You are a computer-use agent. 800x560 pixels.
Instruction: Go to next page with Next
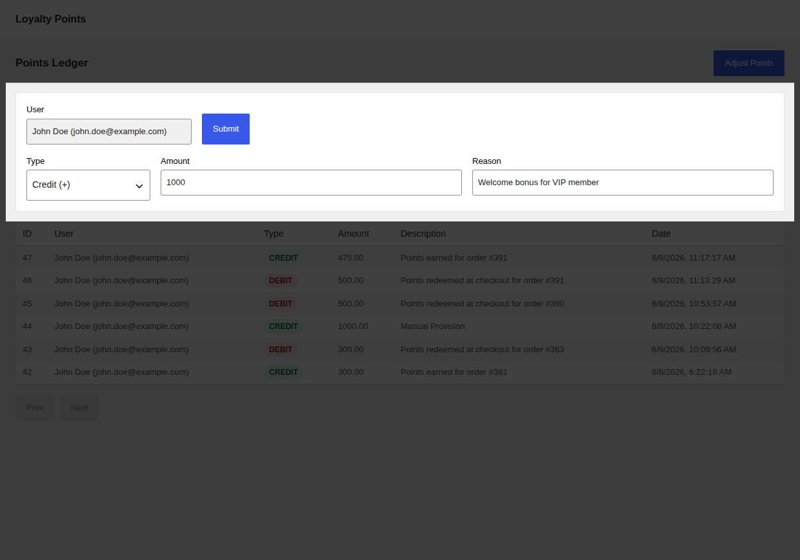tap(79, 408)
